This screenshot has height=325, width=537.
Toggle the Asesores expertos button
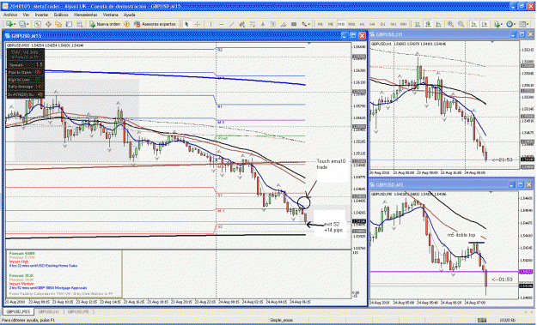(155, 24)
